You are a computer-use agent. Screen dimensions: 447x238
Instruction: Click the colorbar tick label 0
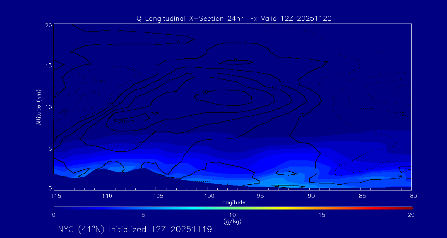pyautogui.click(x=53, y=215)
